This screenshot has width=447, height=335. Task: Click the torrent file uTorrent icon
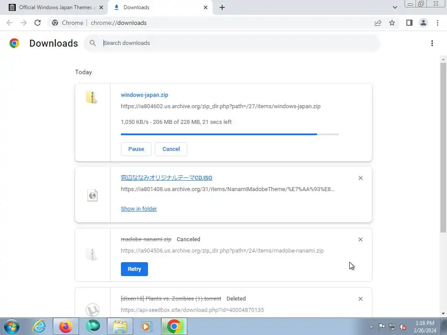[x=93, y=310]
